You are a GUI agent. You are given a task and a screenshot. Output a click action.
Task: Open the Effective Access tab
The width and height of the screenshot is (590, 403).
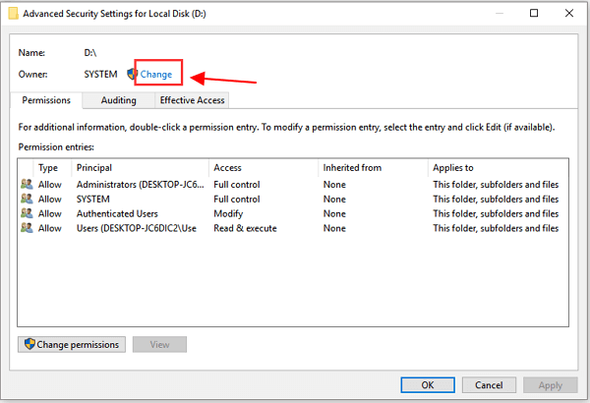click(192, 100)
